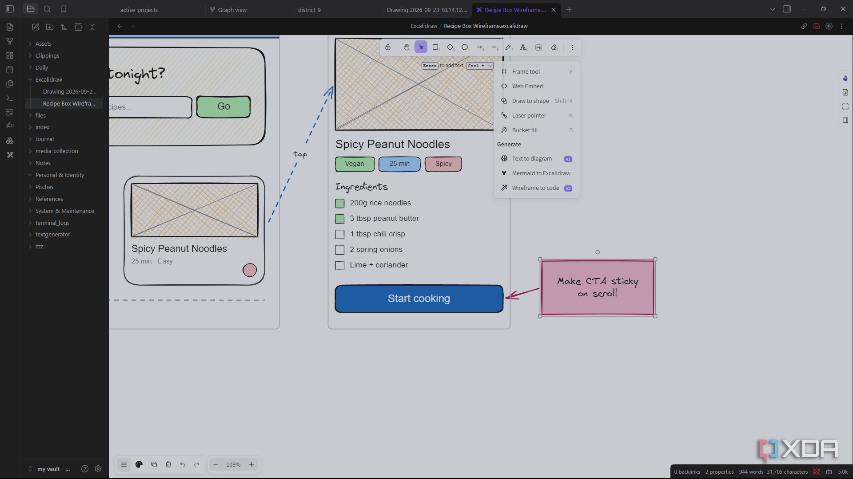The image size is (853, 479).
Task: Open the canvas color palette panel
Action: [x=139, y=464]
